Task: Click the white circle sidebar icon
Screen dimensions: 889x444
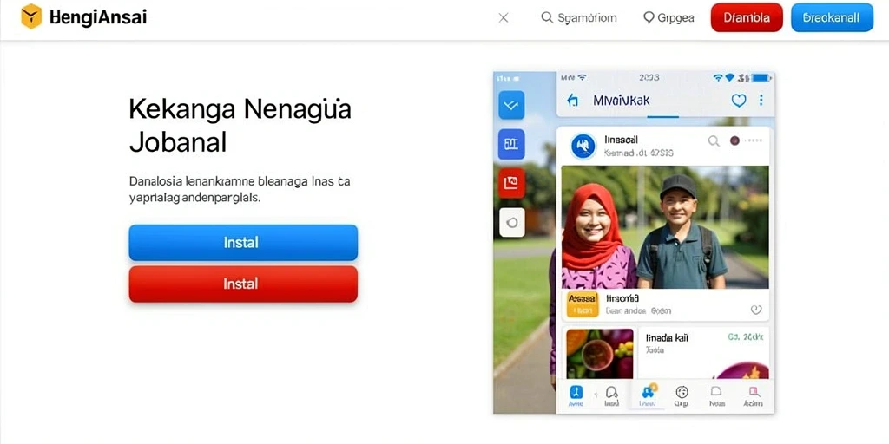Action: (x=511, y=223)
